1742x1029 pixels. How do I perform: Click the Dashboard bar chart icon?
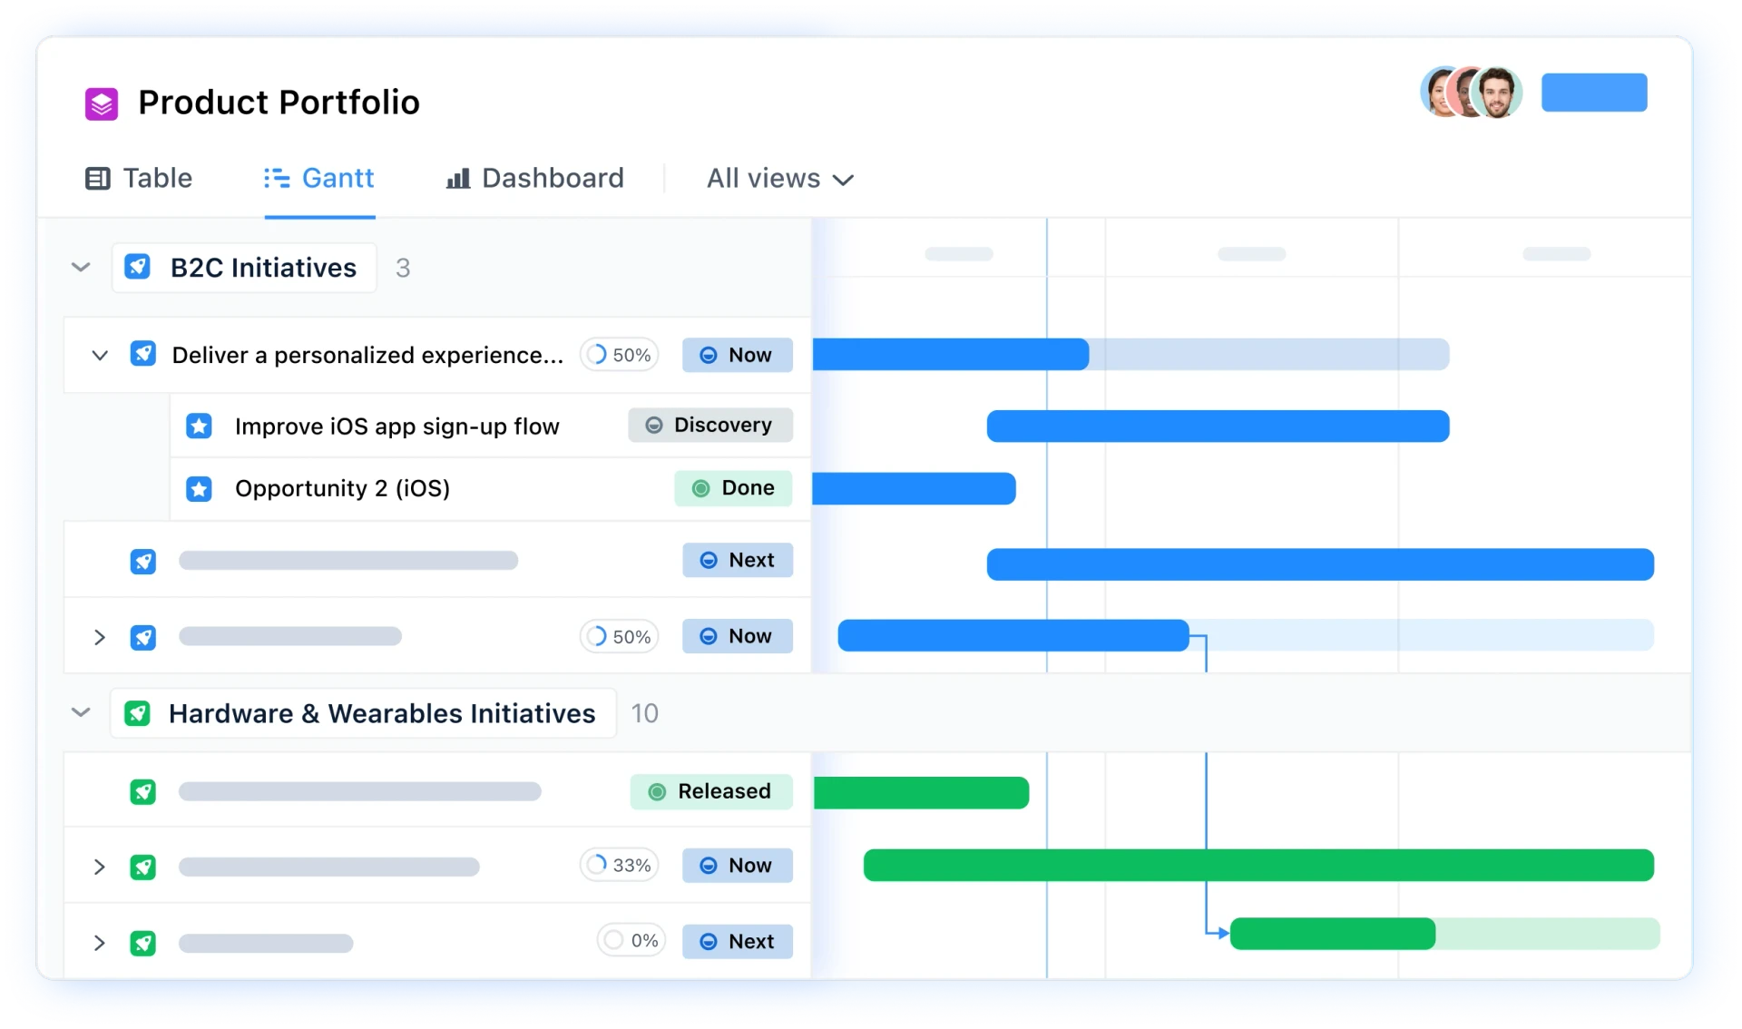point(457,178)
